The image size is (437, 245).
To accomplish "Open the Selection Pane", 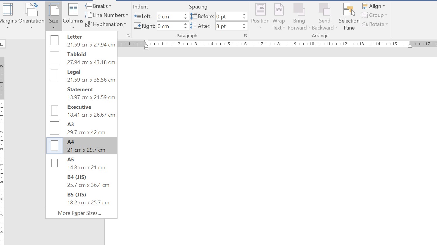I will pos(349,10).
